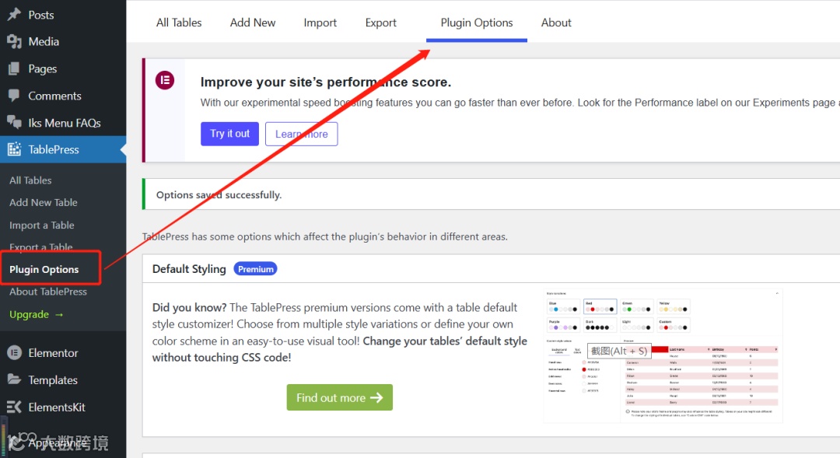The image size is (840, 458).
Task: Open About TablePress in sidebar
Action: click(48, 292)
